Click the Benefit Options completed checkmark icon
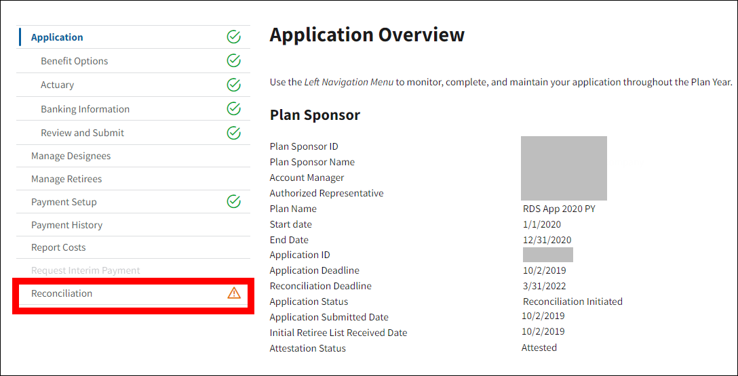The width and height of the screenshot is (738, 376). tap(233, 61)
